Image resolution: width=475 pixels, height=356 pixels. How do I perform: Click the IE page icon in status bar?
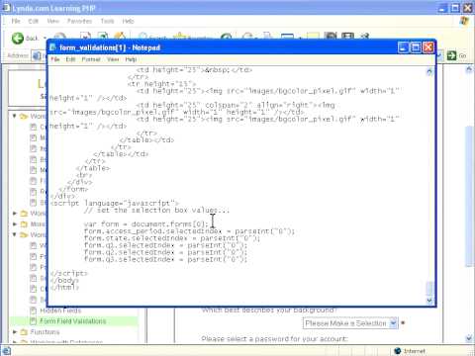[6, 351]
